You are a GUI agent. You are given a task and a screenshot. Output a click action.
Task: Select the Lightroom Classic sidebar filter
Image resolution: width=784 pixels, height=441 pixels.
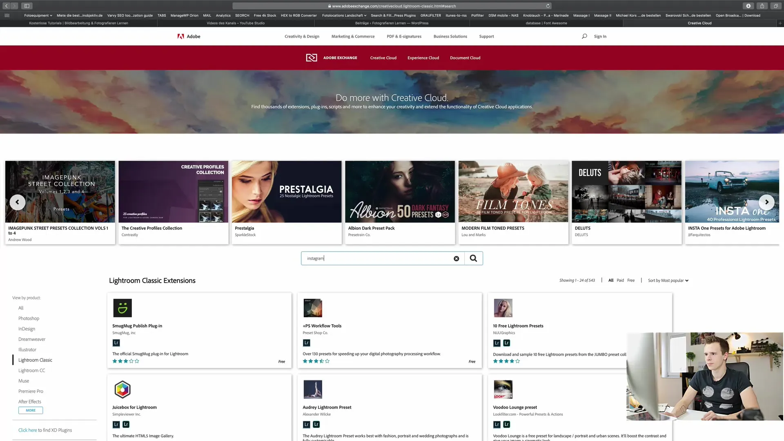pyautogui.click(x=36, y=360)
